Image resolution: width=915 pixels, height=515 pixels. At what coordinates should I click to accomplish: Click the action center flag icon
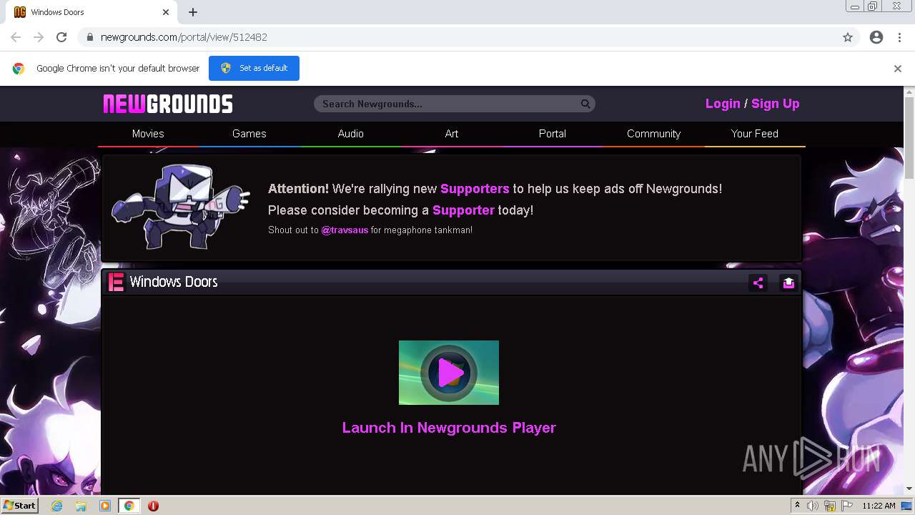click(x=847, y=506)
